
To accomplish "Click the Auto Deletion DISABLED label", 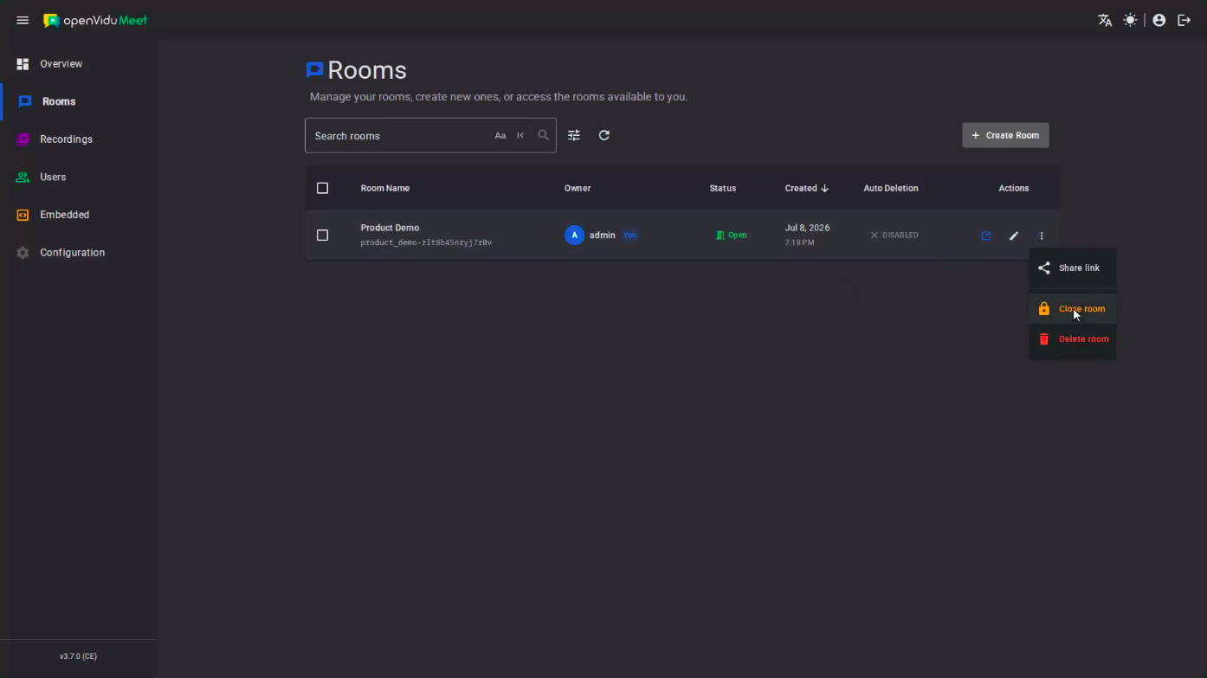I will (894, 236).
